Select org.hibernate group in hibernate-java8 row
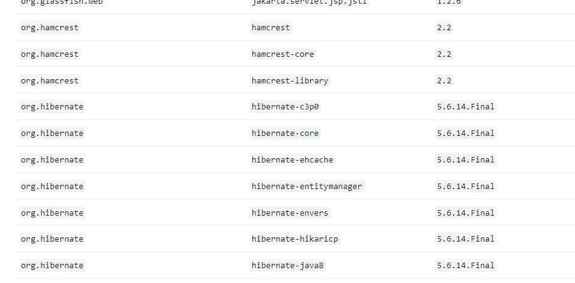Screen dimensions: 575x283 click(x=52, y=265)
